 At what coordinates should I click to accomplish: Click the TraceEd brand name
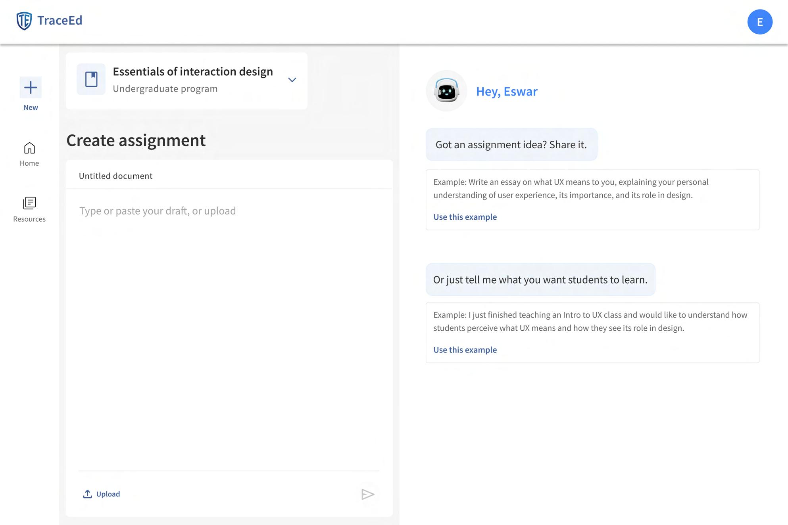[x=60, y=20]
